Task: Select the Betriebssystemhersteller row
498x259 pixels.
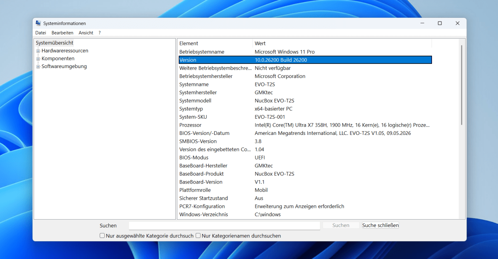Action: click(x=305, y=76)
